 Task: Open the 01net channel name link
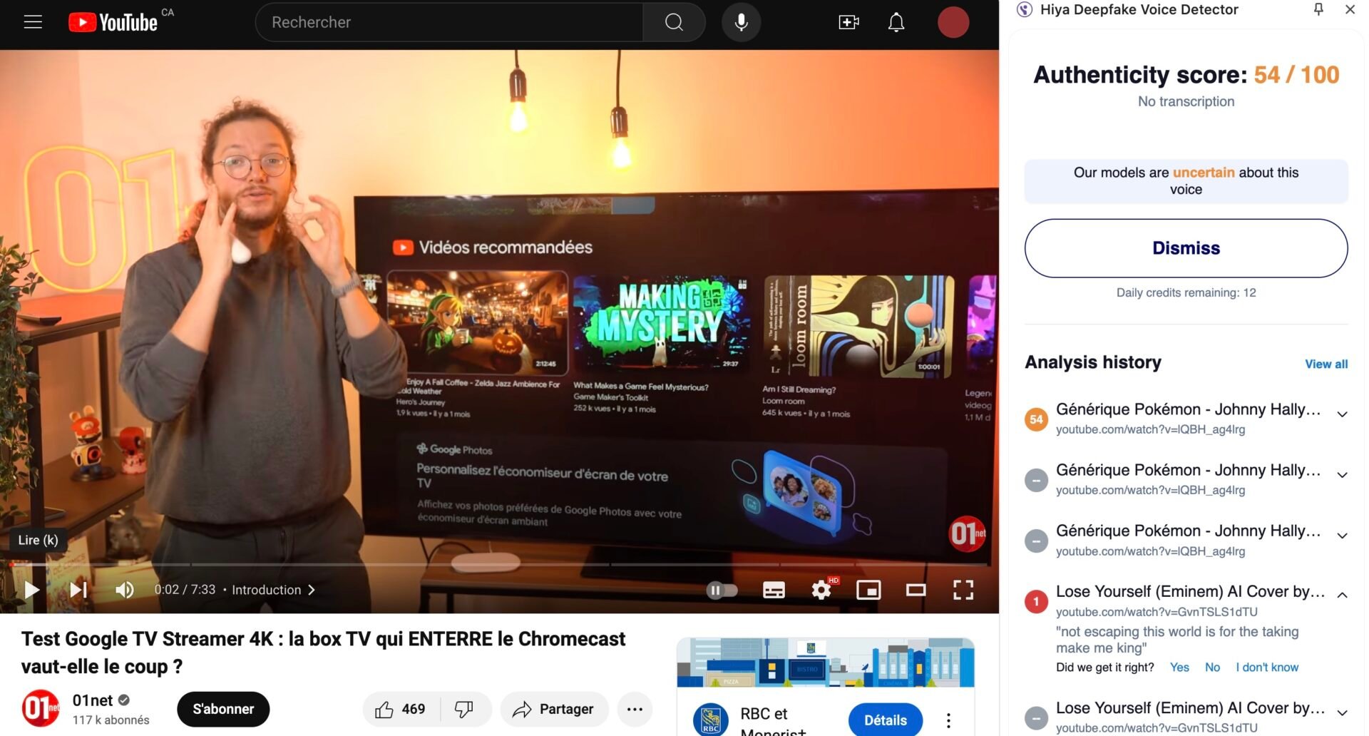[x=93, y=700]
